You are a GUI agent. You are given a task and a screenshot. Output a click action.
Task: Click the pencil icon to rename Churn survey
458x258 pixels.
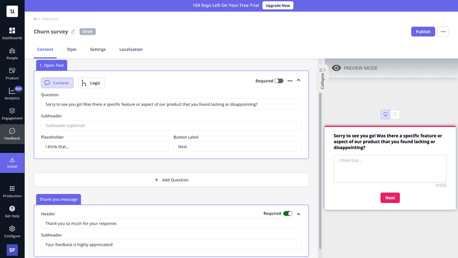73,32
